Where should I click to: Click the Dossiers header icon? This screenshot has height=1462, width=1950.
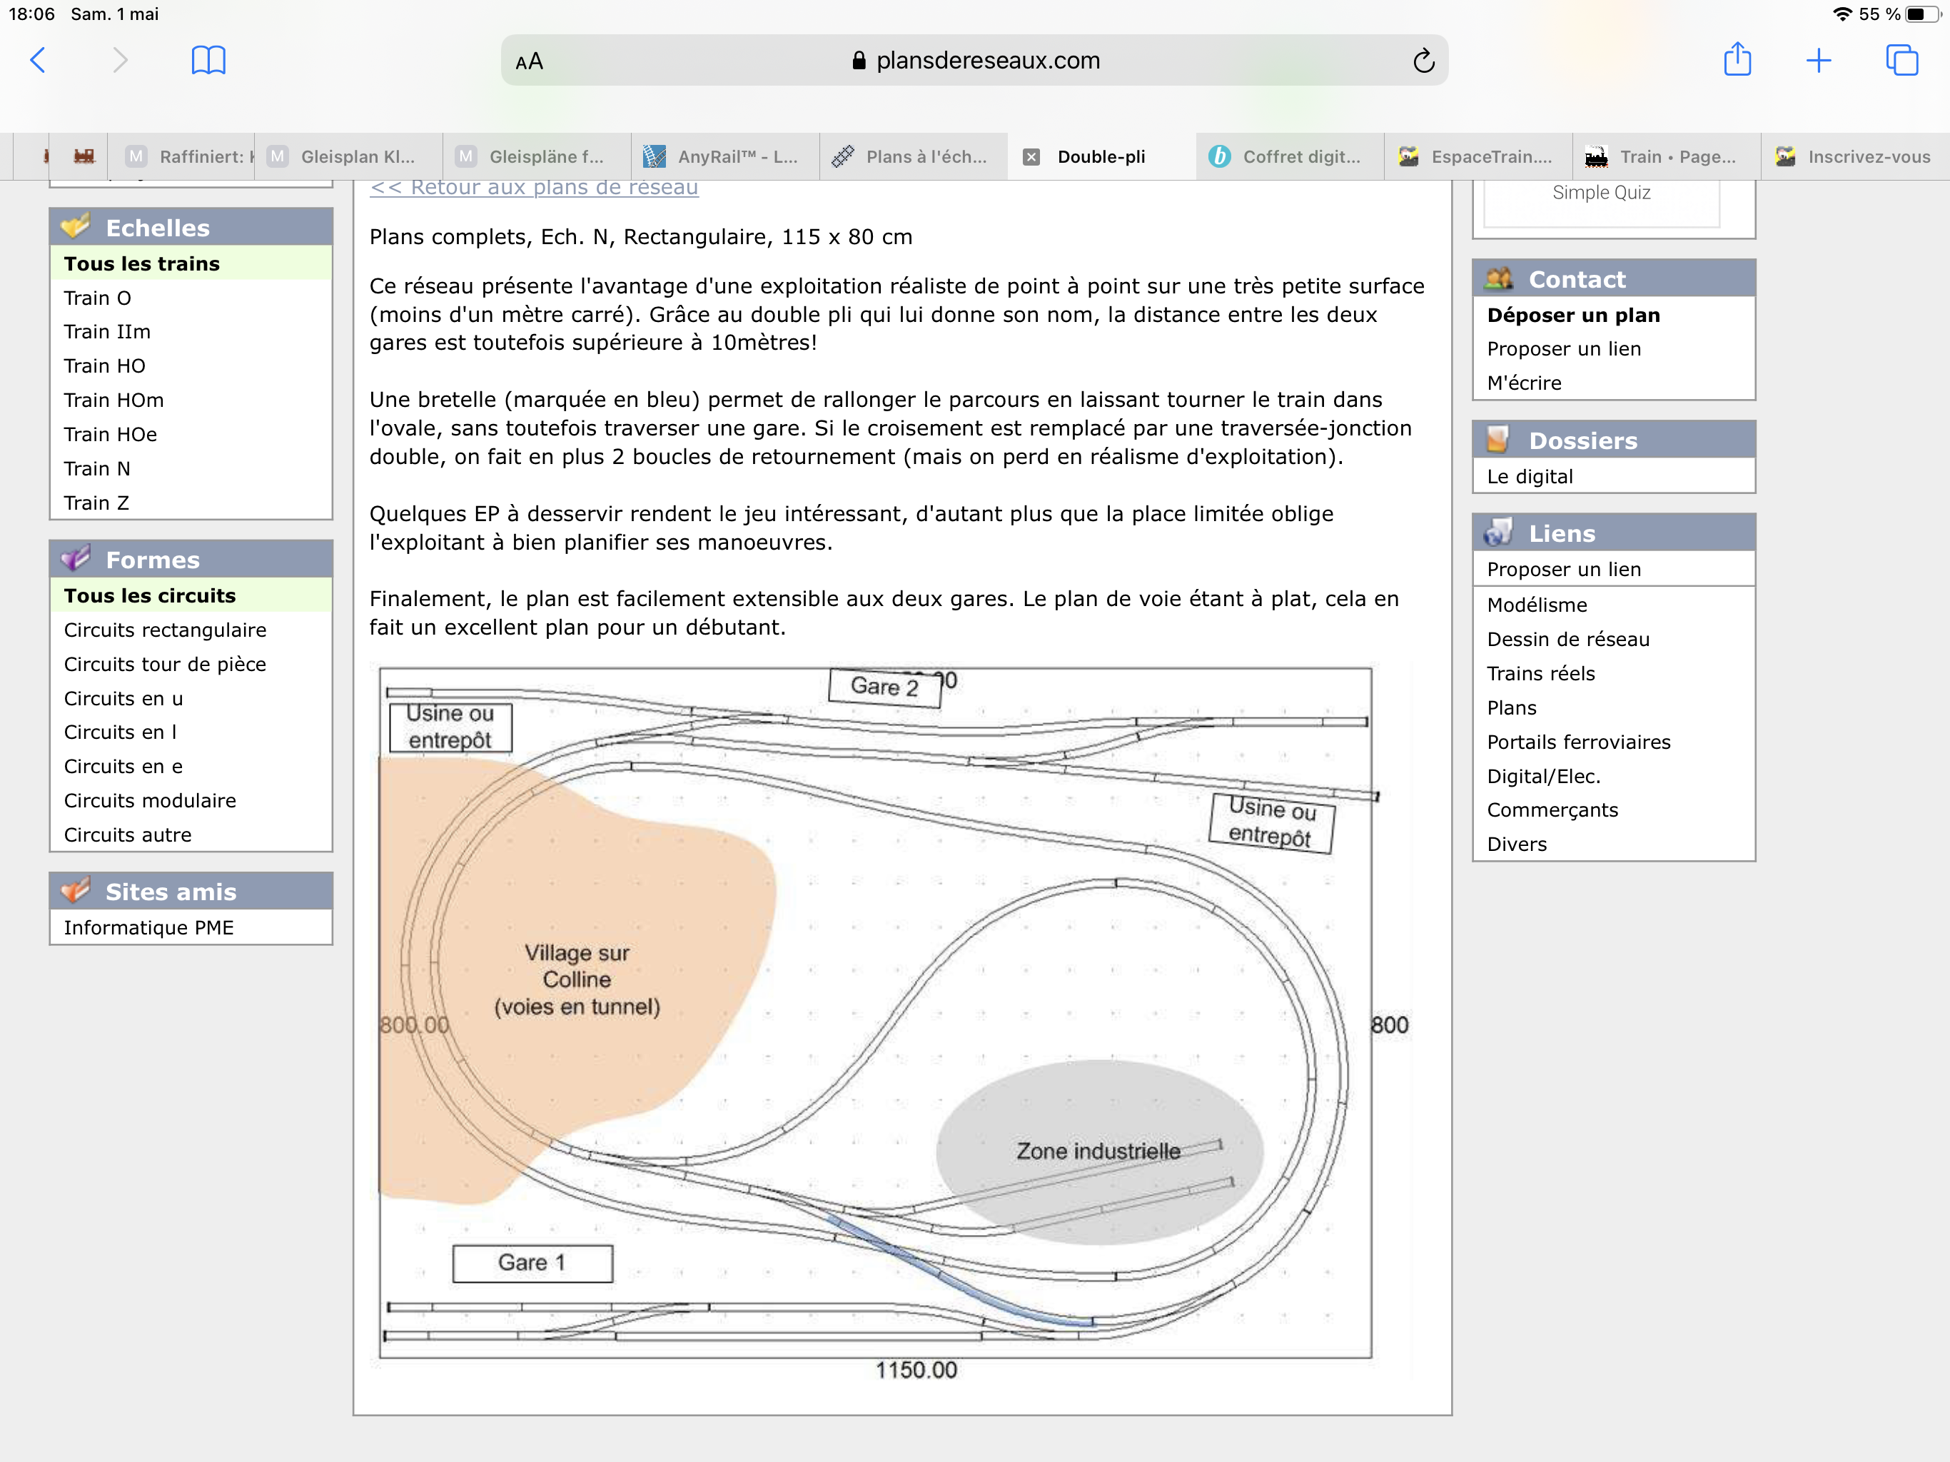(1499, 439)
